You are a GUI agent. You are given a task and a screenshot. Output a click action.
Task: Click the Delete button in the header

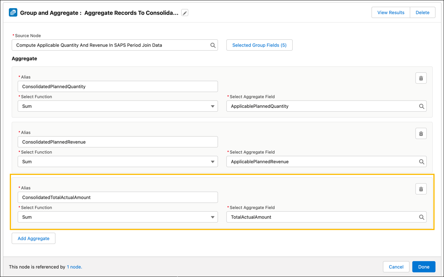422,12
